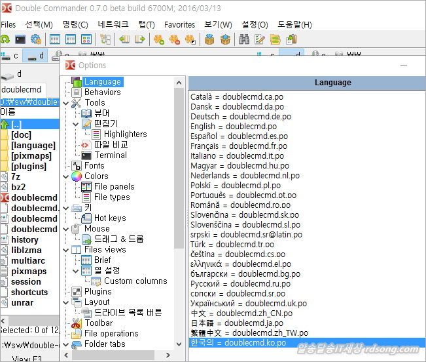The width and height of the screenshot is (426, 362).
Task: Collapse the Files views tree node
Action: point(66,250)
